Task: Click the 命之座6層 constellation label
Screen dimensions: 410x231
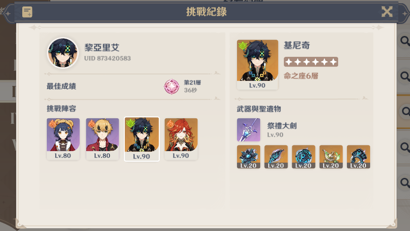Action: pos(301,76)
